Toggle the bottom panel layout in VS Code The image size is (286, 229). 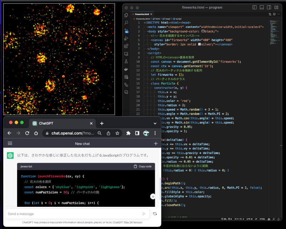(262, 7)
